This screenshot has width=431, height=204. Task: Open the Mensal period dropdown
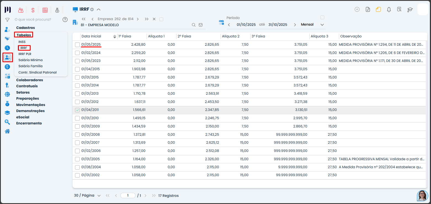coord(313,25)
